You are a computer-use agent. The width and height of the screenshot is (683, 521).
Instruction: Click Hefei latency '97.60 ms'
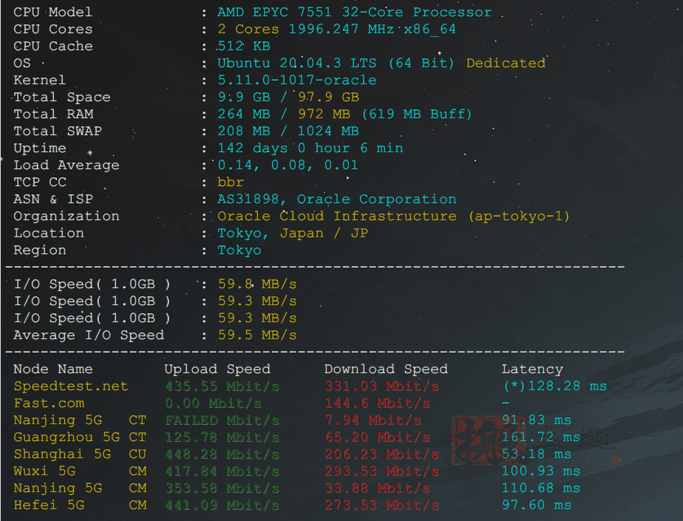click(x=537, y=505)
